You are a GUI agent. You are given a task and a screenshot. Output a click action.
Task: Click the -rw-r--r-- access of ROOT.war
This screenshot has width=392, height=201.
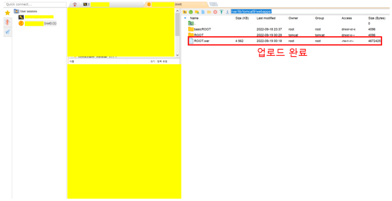[347, 41]
